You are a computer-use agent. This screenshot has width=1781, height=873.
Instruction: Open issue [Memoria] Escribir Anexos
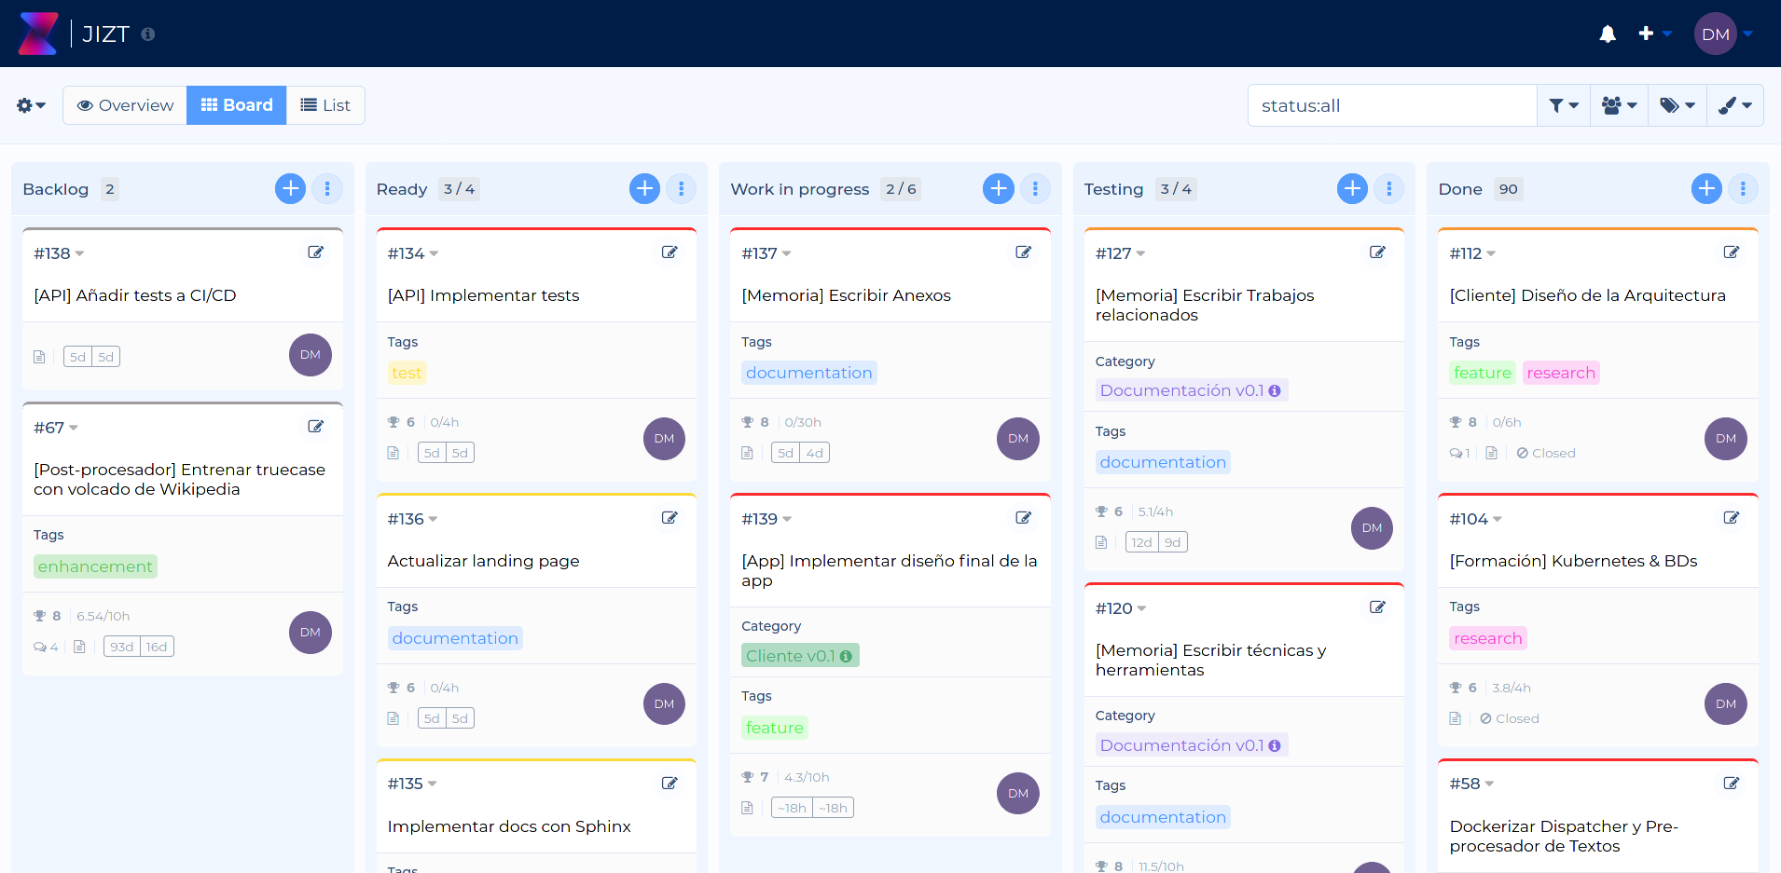[x=846, y=295]
